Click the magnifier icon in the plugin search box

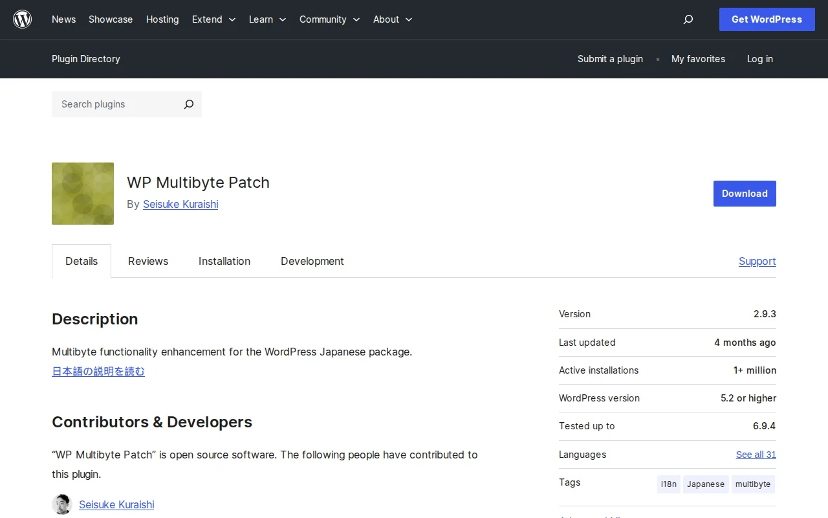(188, 104)
